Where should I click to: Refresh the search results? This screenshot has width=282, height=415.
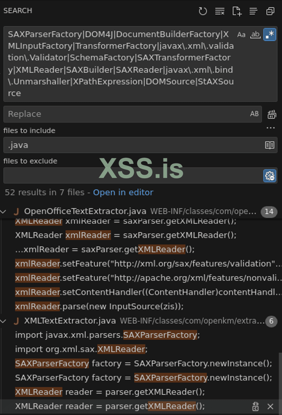point(203,11)
